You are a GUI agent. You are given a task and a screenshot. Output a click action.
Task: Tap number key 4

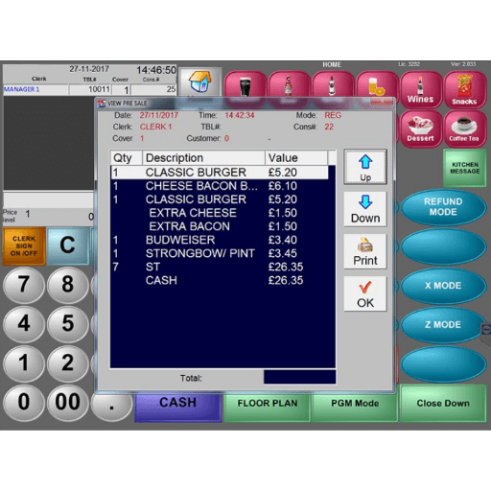click(24, 324)
